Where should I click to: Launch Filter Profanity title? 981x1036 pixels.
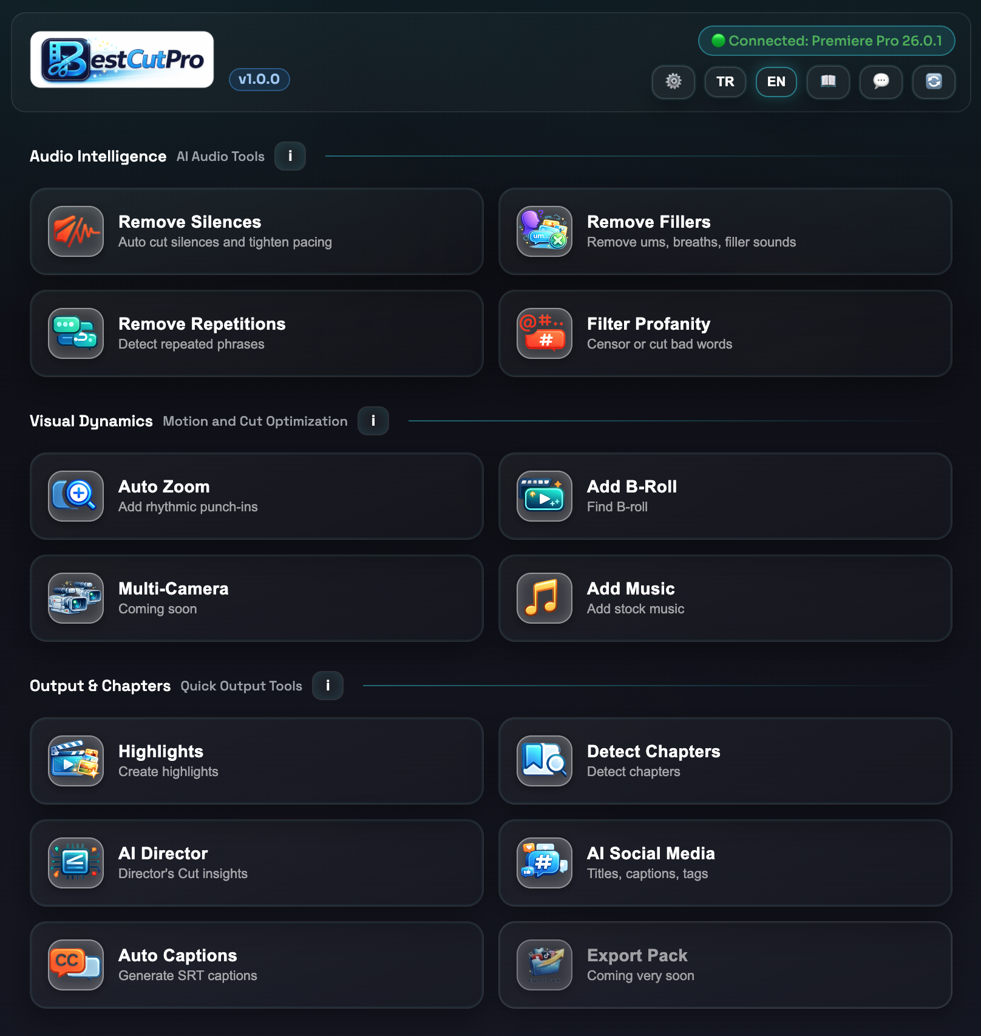tap(648, 324)
